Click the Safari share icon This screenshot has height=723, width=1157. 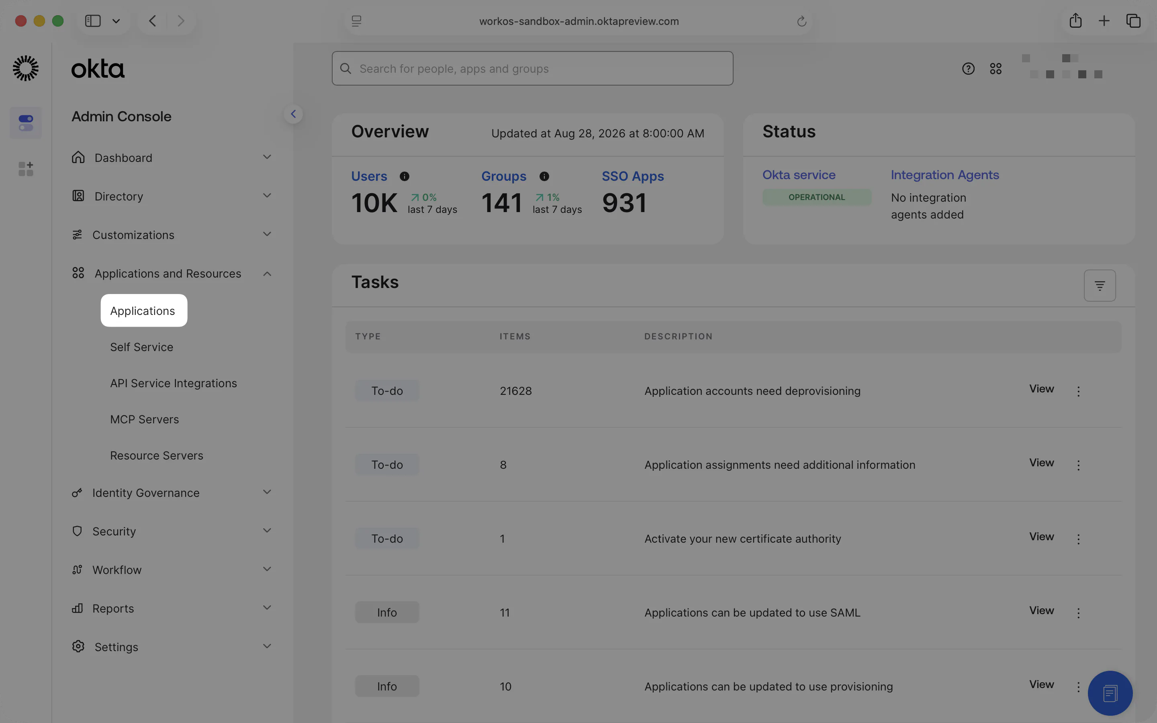point(1076,20)
